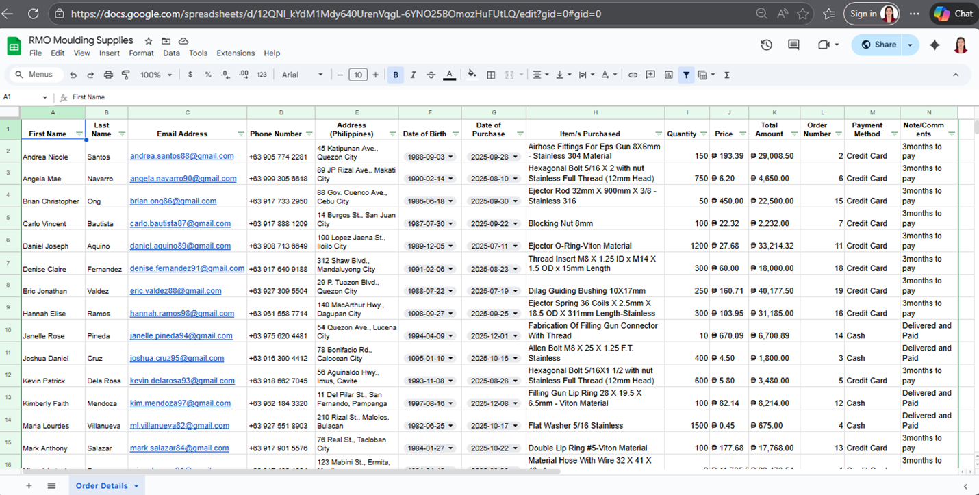Open the Order Details sheet tab menu arrow
The image size is (979, 495).
[136, 485]
